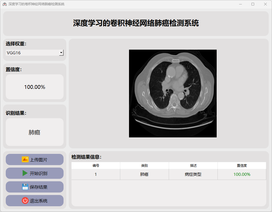Minimize the application window
This screenshot has width=272, height=212.
point(240,4)
